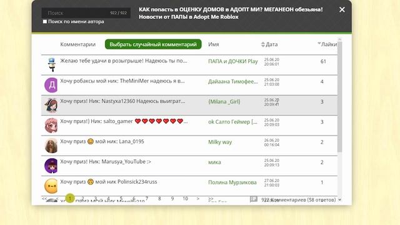Open the Дайаана Тимофее... author link
This screenshot has height=225, width=400.
click(233, 82)
